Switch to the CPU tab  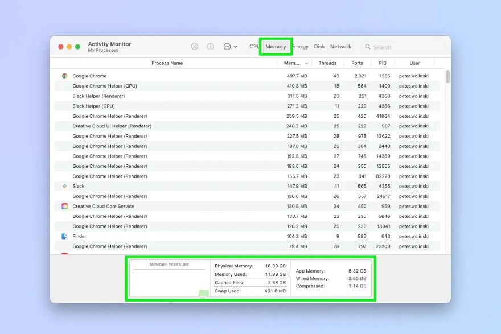pos(254,47)
